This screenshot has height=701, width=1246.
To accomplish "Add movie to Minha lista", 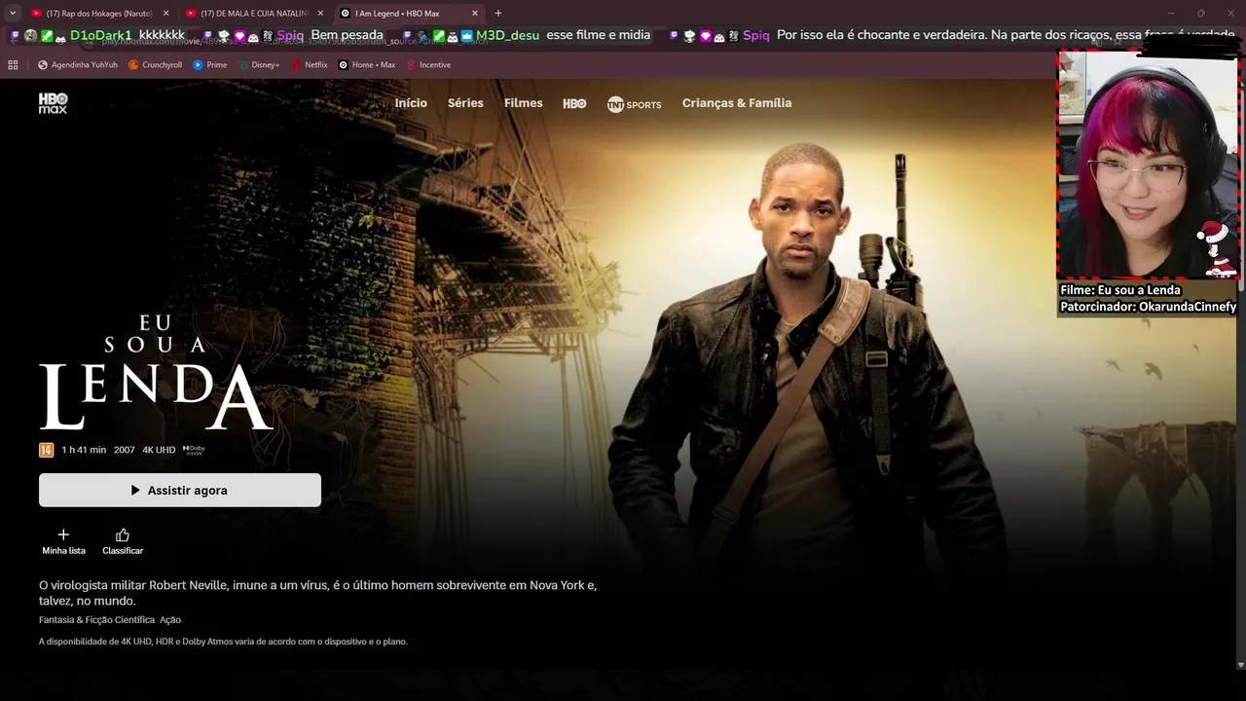I will click(63, 542).
